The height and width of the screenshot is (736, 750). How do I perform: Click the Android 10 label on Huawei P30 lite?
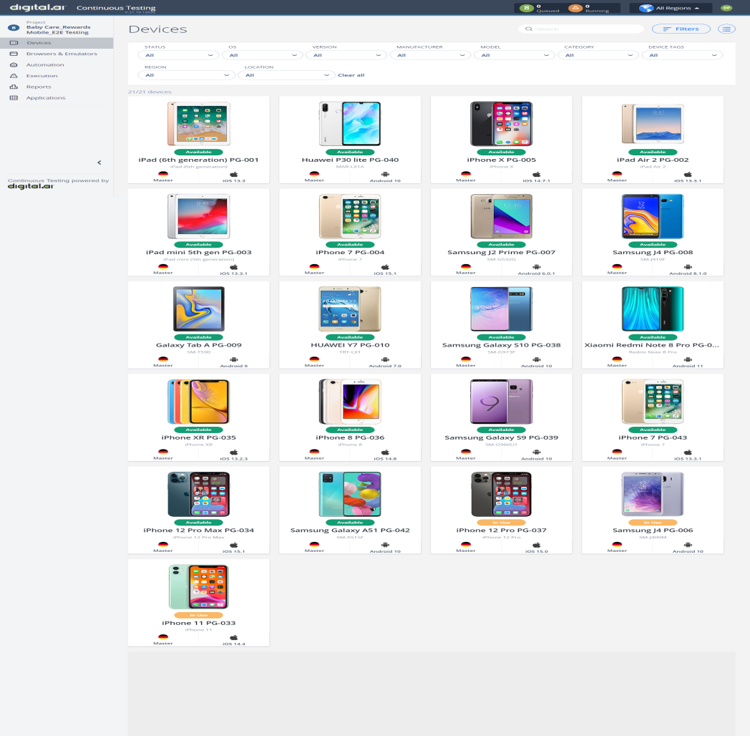[x=385, y=181]
